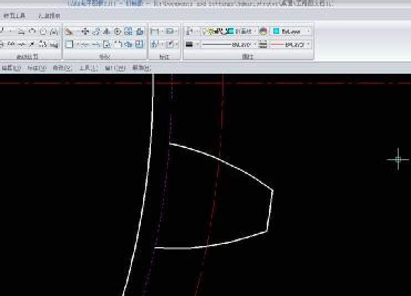Click the Color palette icon
The width and height of the screenshot is (411, 296).
click(263, 32)
